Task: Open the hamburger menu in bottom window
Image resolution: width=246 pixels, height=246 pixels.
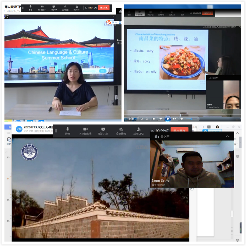Action: tap(9, 133)
